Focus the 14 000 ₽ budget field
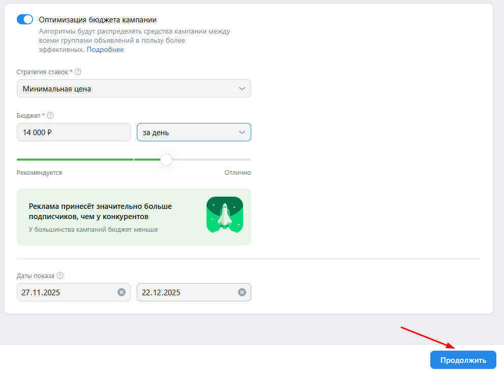The image size is (504, 372). tap(73, 132)
